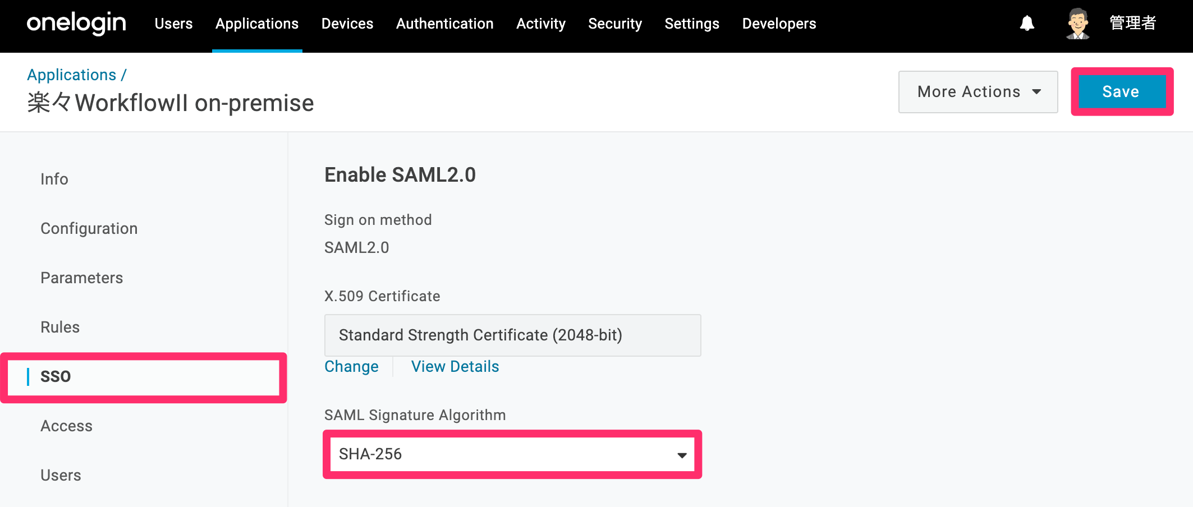Open the Developers menu
Screen dimensions: 1193x507
tap(779, 24)
